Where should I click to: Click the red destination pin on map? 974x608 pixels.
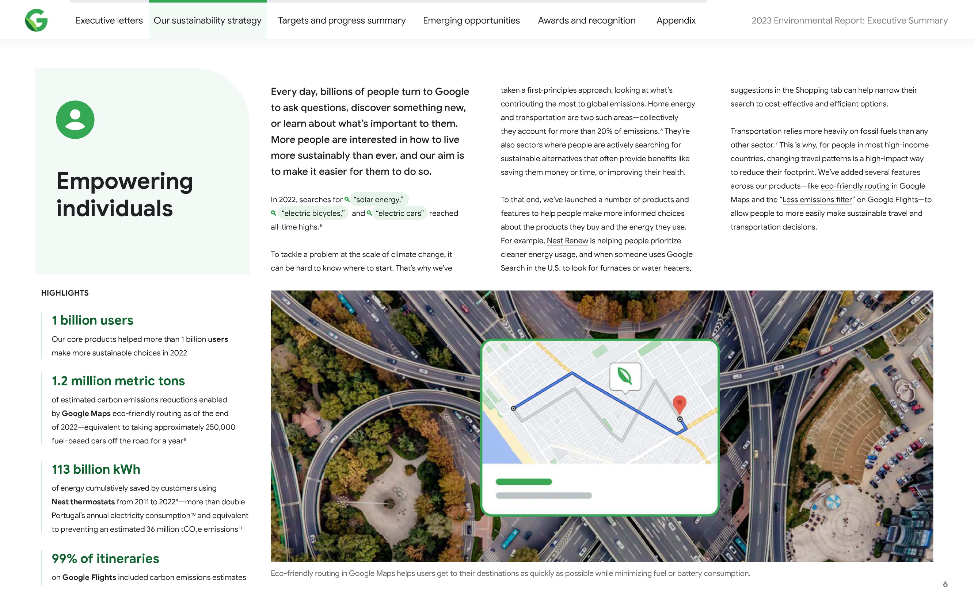[680, 404]
